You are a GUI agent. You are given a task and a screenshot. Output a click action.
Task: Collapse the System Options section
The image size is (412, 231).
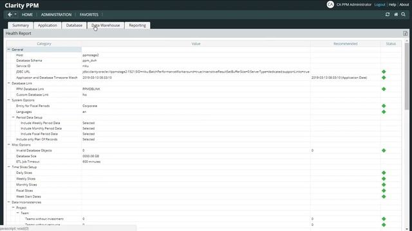point(8,100)
